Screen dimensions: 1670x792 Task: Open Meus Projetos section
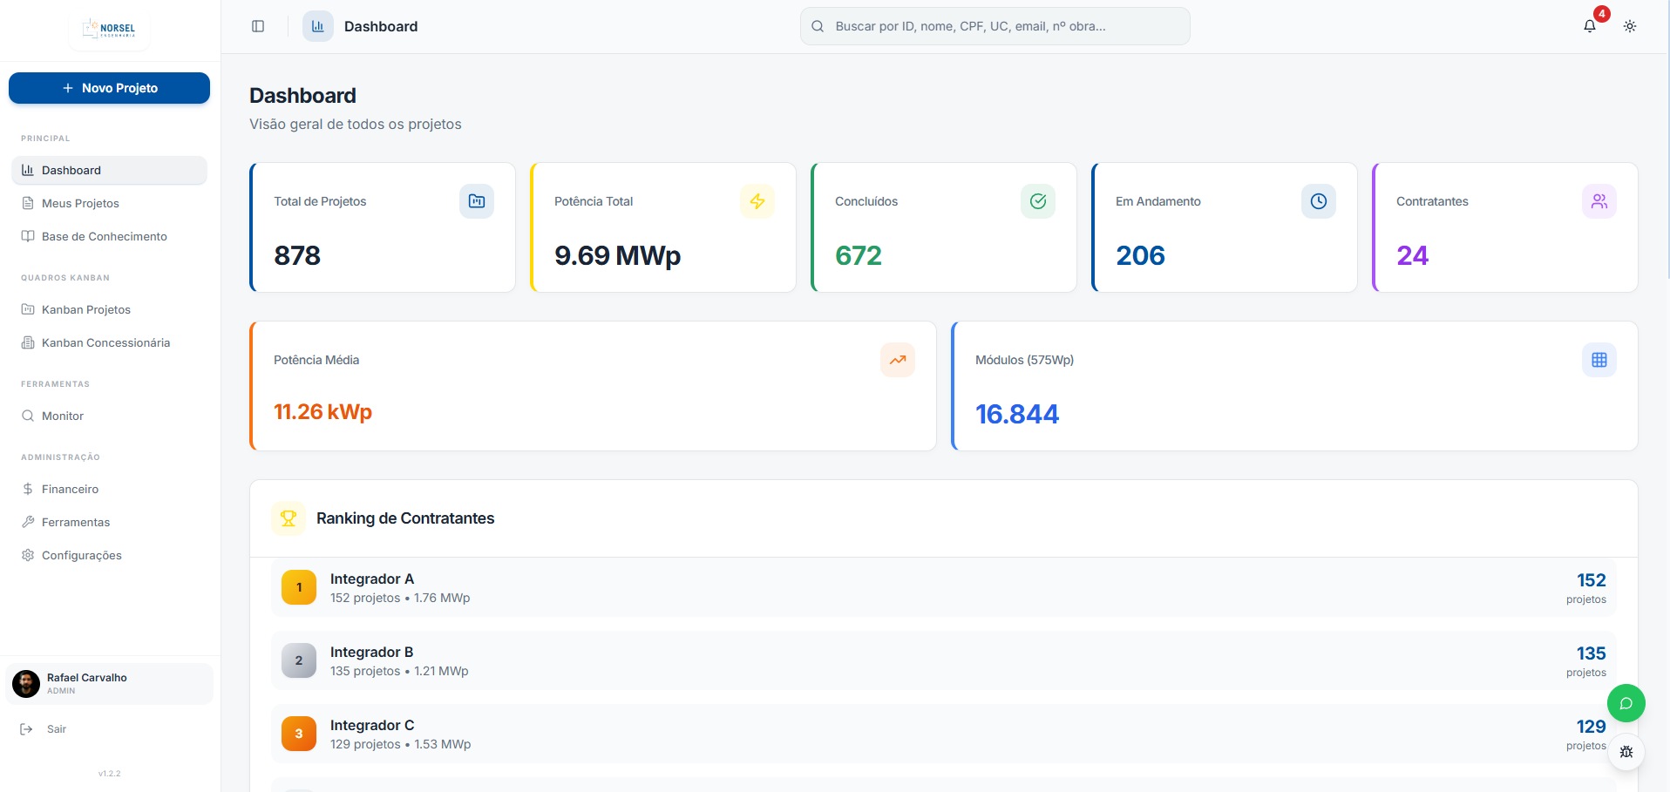tap(79, 203)
